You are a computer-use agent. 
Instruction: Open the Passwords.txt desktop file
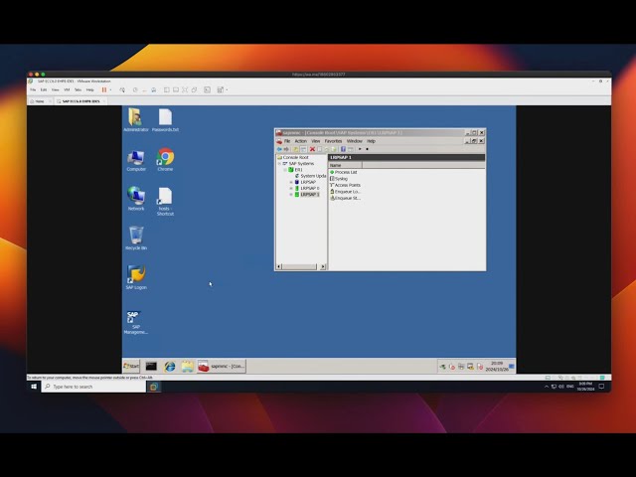click(165, 119)
